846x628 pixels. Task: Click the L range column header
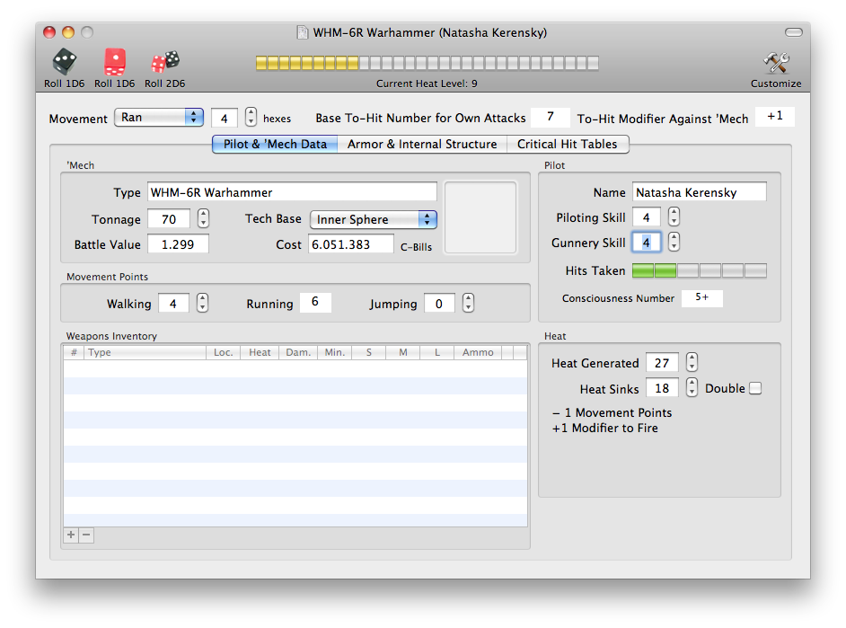[437, 352]
